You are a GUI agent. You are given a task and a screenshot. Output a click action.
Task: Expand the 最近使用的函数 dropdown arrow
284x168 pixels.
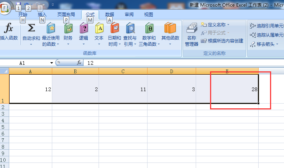58,44
